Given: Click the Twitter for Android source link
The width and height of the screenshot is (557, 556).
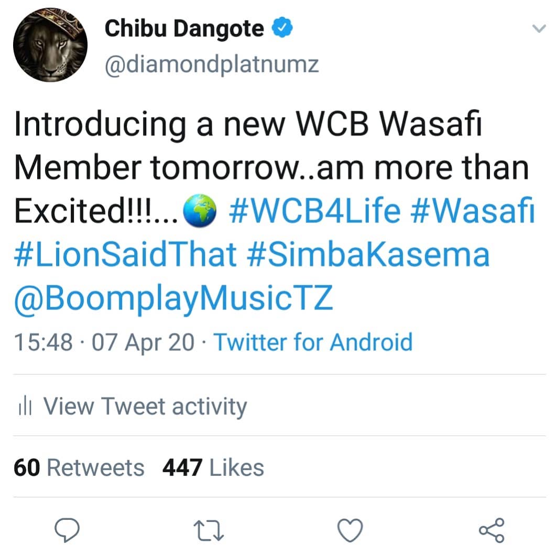Looking at the screenshot, I should 313,342.
